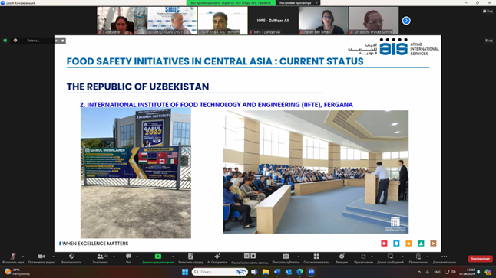Expand Apps options arrow
The height and width of the screenshot is (278, 496).
tap(372, 257)
